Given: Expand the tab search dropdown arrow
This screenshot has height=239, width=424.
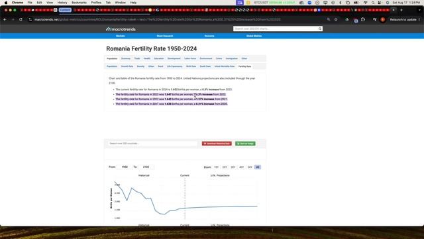Looking at the screenshot, I should pyautogui.click(x=419, y=10).
